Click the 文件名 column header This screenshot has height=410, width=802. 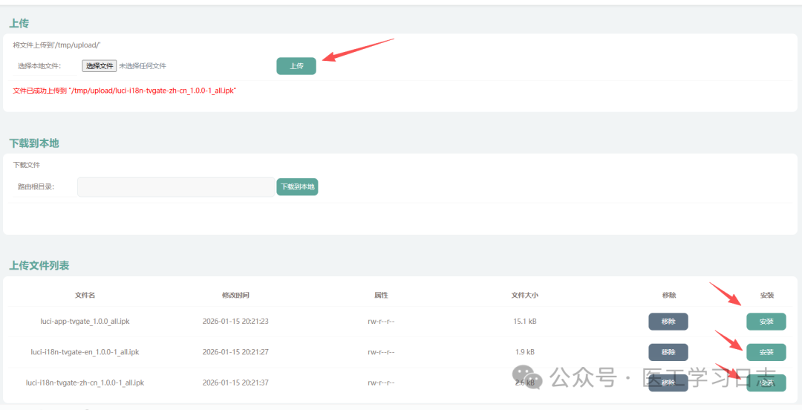85,296
